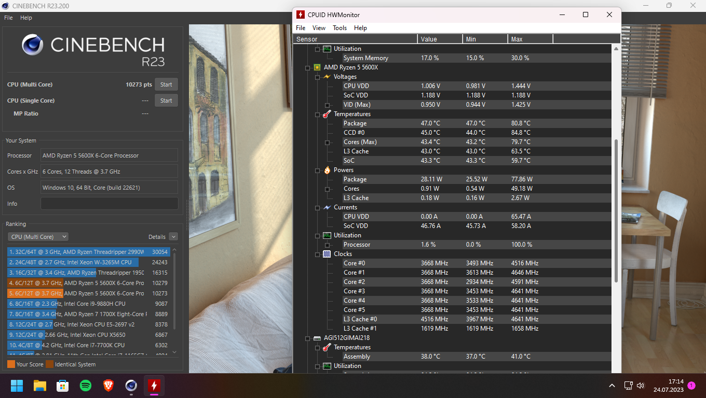Open the ranking Details dropdown arrow

pyautogui.click(x=173, y=237)
